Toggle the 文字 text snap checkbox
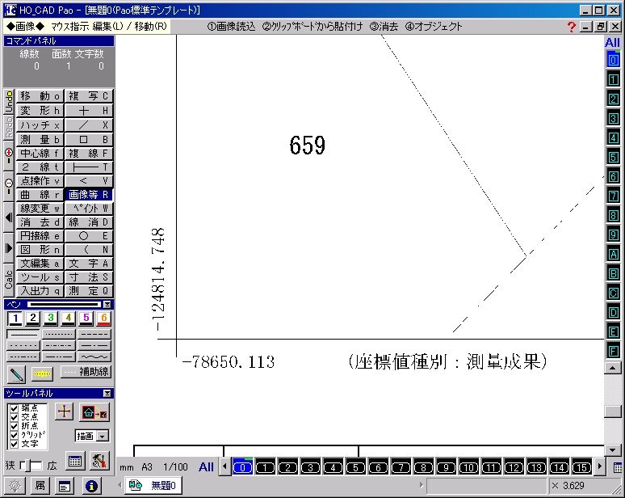 14,444
